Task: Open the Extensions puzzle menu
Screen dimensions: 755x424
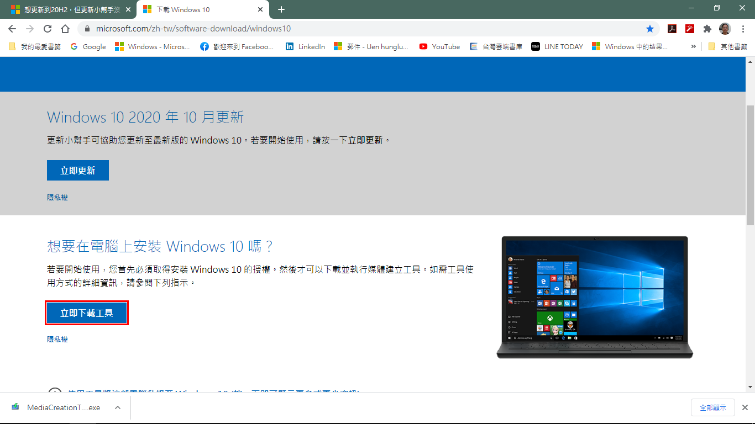Action: point(707,29)
